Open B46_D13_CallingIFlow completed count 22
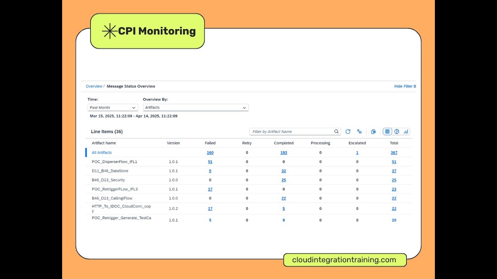 [284, 198]
